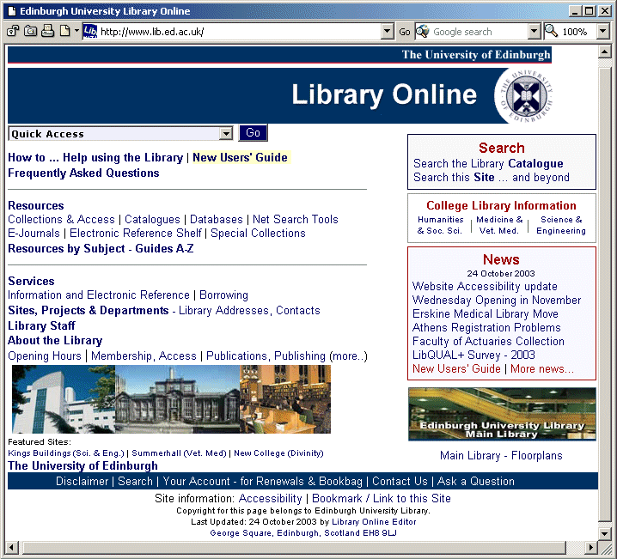Go to Sites, Projects & Departments

pos(89,311)
